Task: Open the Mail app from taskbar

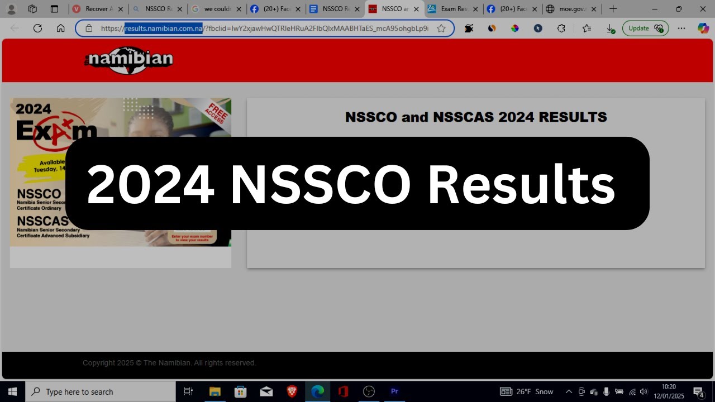Action: click(266, 391)
